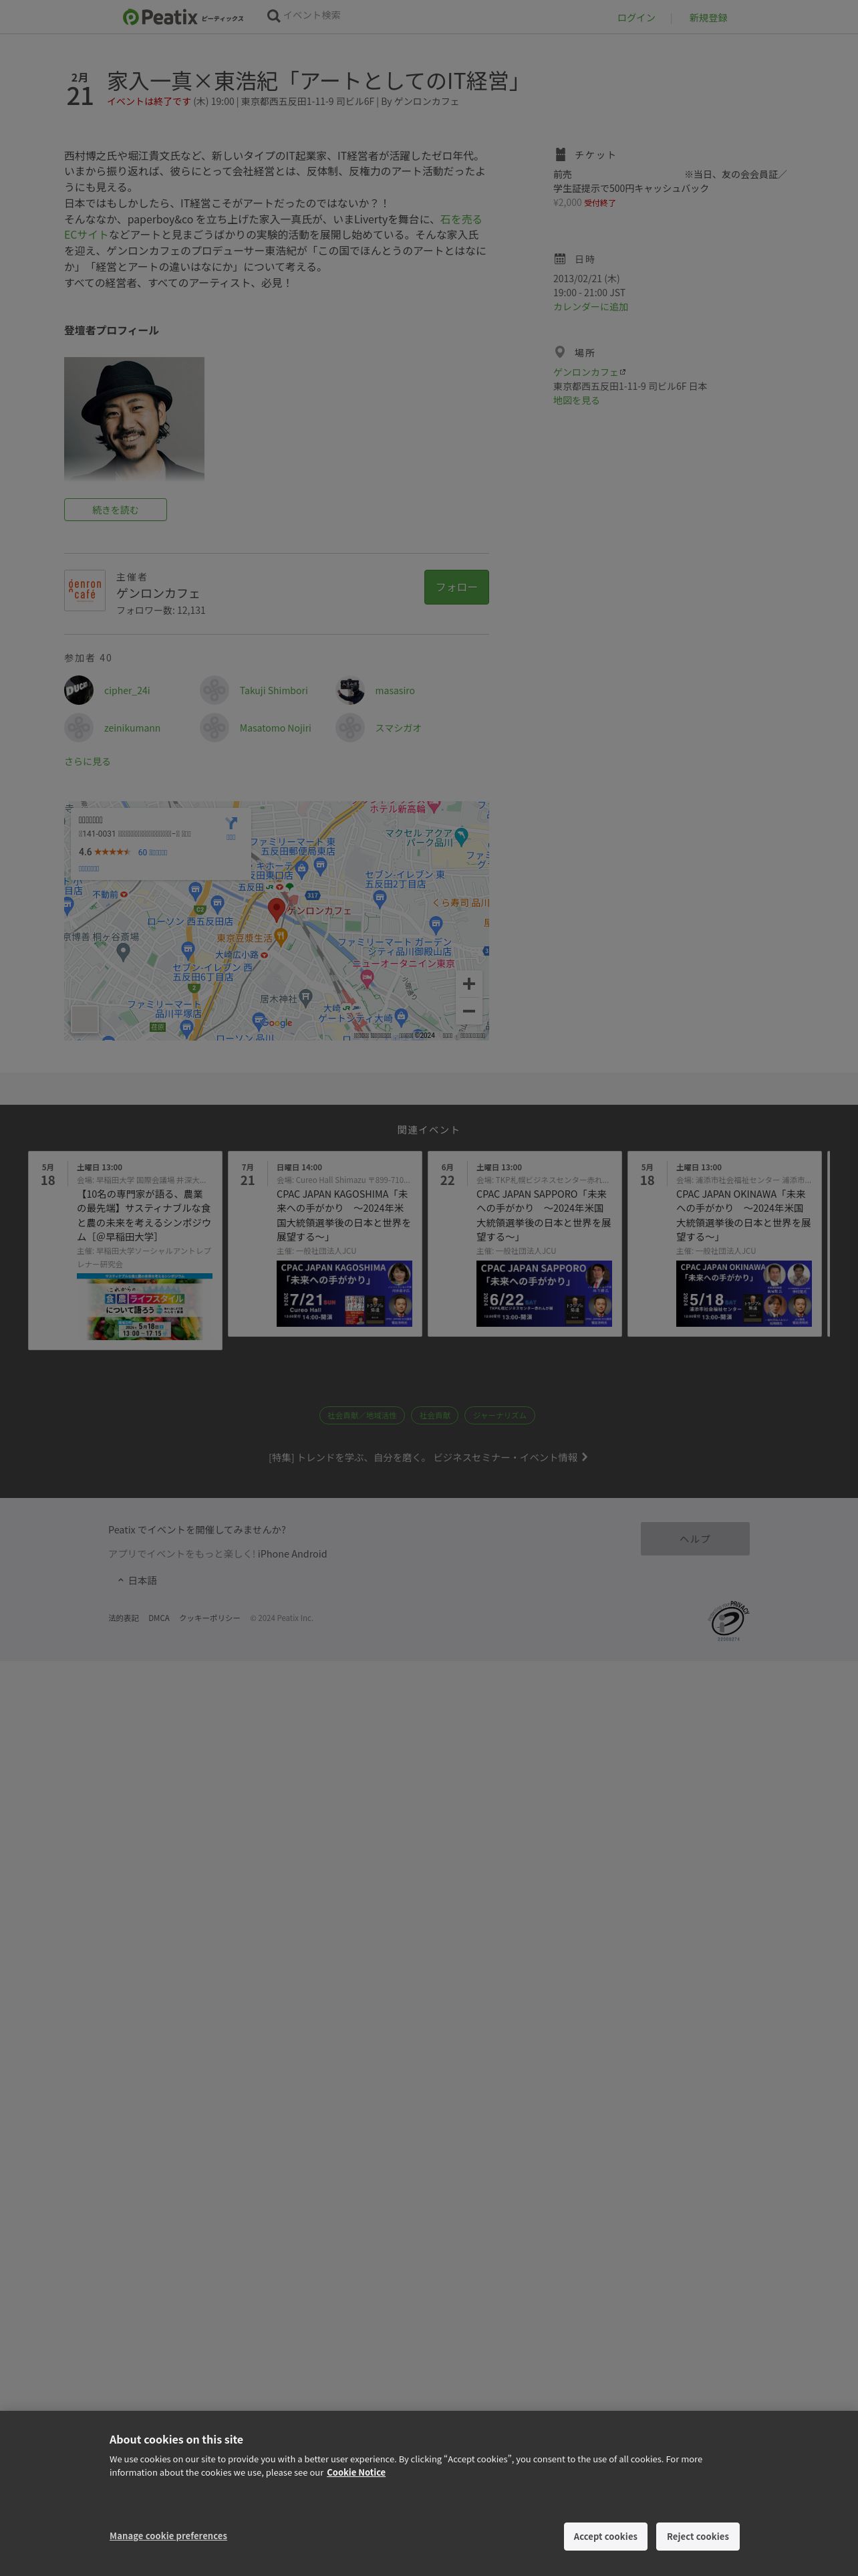The height and width of the screenshot is (2576, 858).
Task: Click the ヘルプ button
Action: pos(695,1538)
